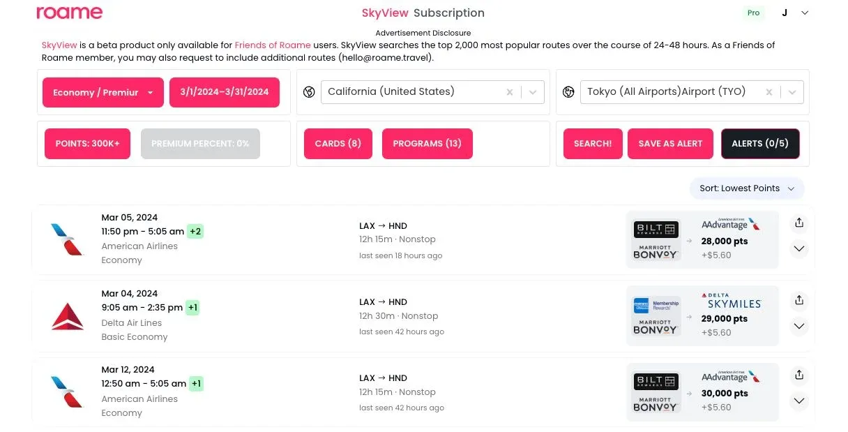The height and width of the screenshot is (432, 848).
Task: Click the roame logo
Action: [69, 13]
